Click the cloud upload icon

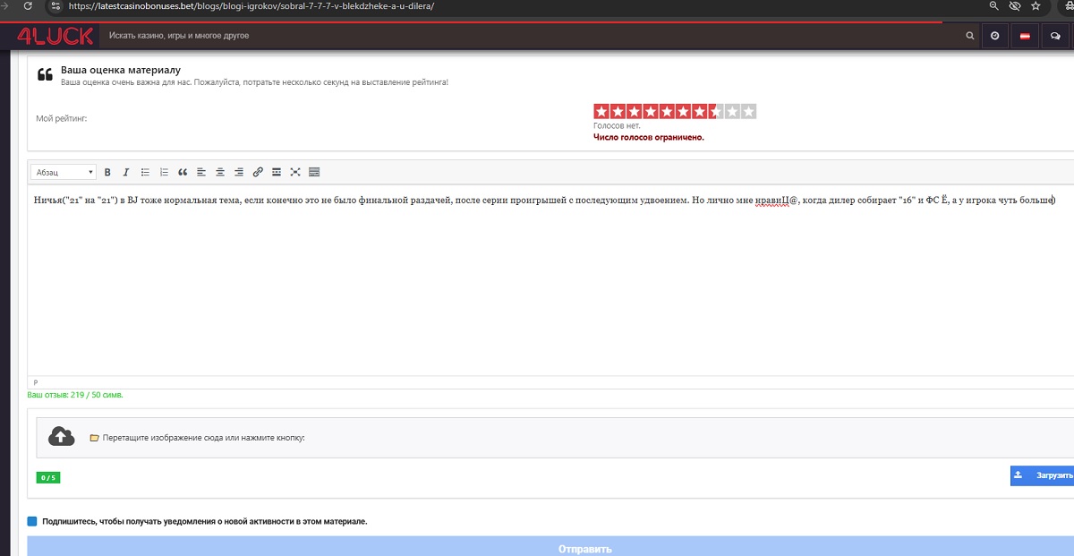coord(61,437)
